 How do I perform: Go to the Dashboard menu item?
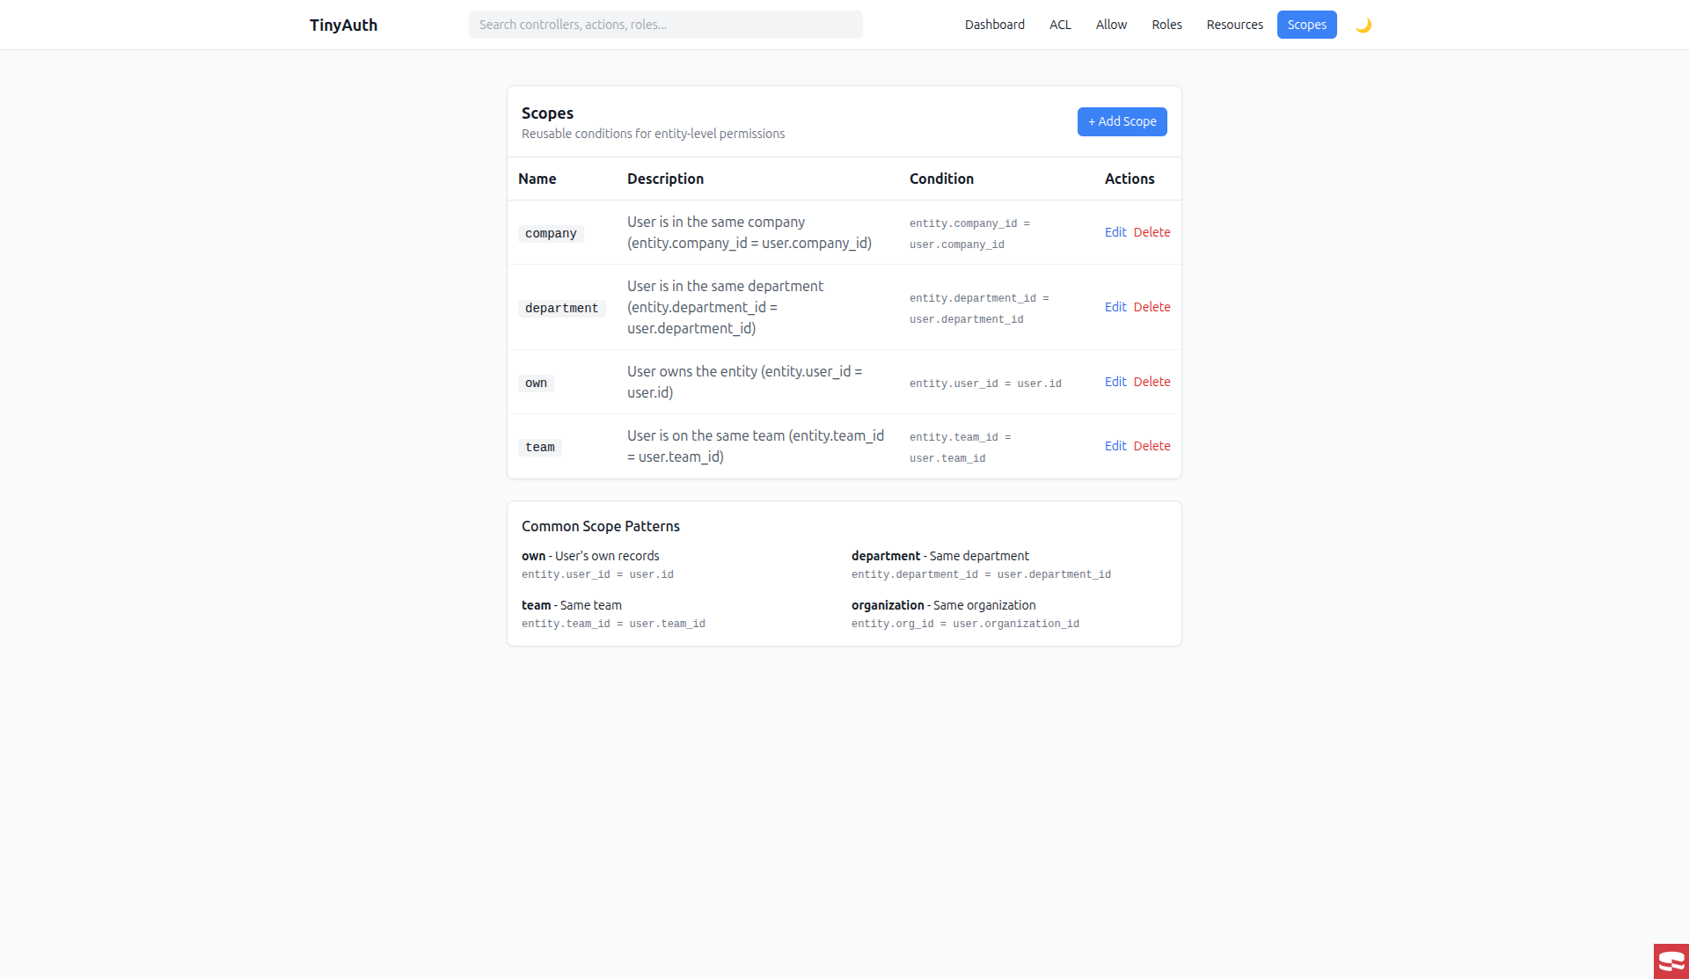click(994, 25)
